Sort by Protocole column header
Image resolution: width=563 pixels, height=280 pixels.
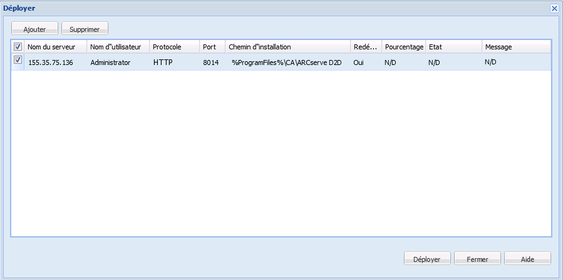175,47
